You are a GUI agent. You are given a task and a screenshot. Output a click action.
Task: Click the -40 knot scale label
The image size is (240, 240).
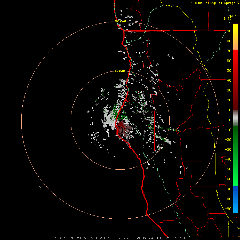228,159
